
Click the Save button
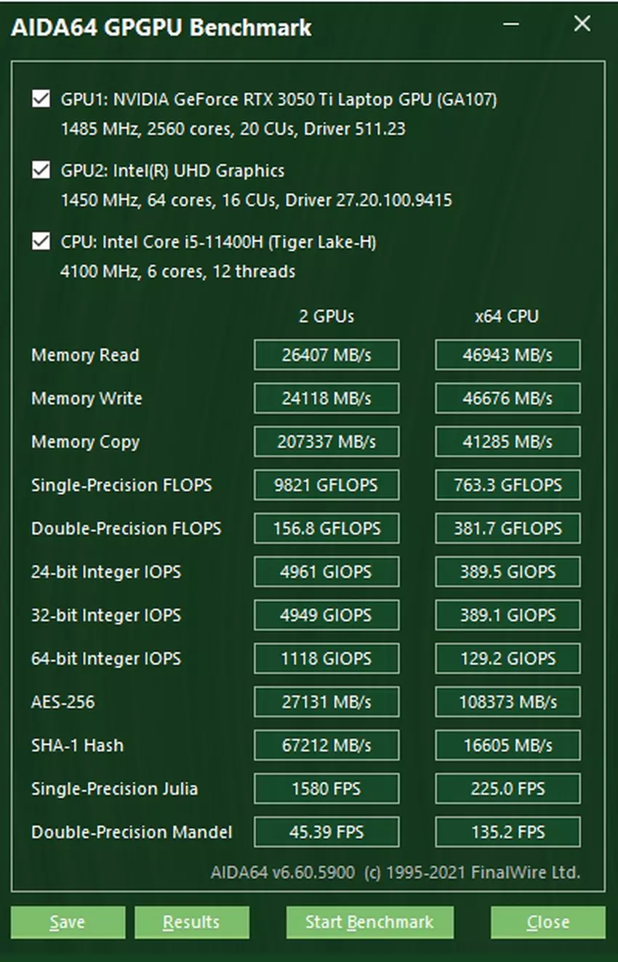pyautogui.click(x=68, y=922)
